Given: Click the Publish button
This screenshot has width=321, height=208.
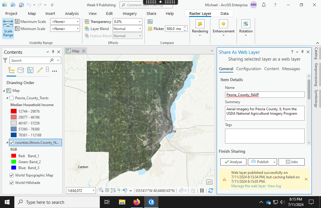Looking at the screenshot, I should pos(260,162).
